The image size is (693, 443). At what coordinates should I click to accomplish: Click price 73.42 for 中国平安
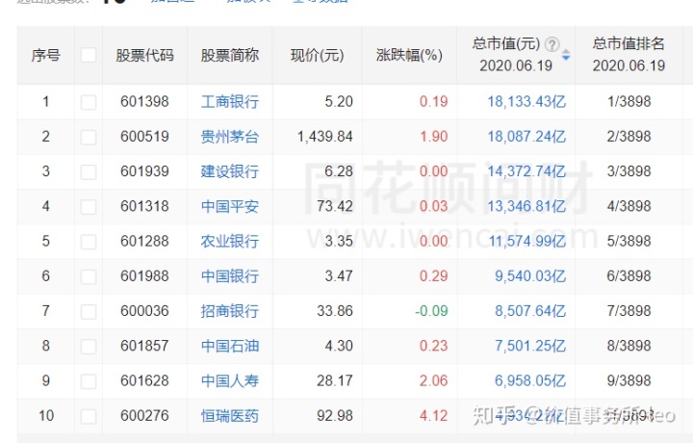point(335,206)
